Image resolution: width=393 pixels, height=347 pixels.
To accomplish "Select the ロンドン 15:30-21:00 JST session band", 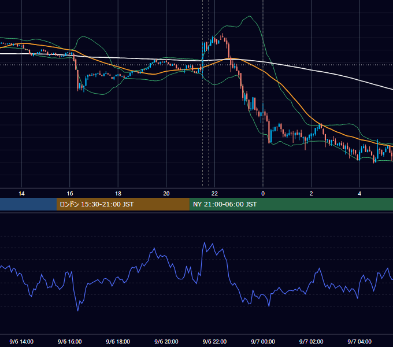I will click(x=123, y=204).
